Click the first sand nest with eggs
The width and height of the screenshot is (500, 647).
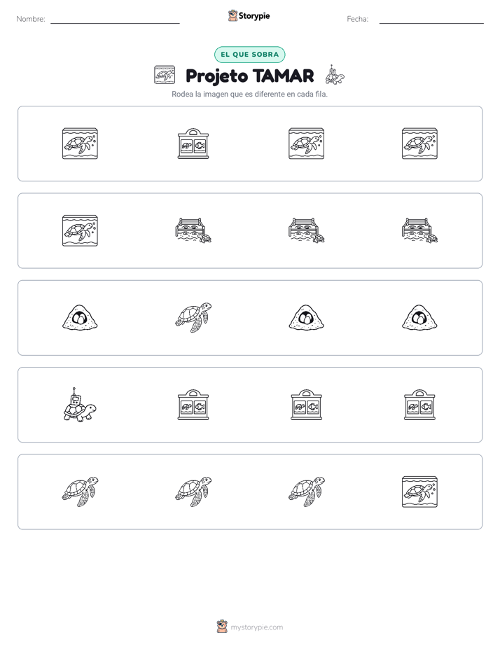click(x=80, y=318)
